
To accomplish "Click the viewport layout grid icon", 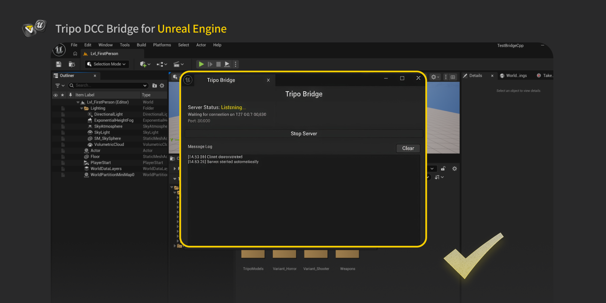I will click(453, 77).
